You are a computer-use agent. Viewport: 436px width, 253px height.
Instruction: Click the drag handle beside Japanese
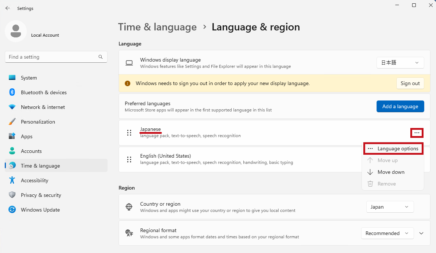point(129,133)
